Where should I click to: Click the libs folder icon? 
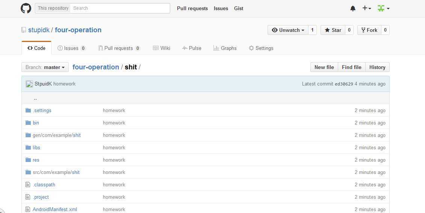28,147
